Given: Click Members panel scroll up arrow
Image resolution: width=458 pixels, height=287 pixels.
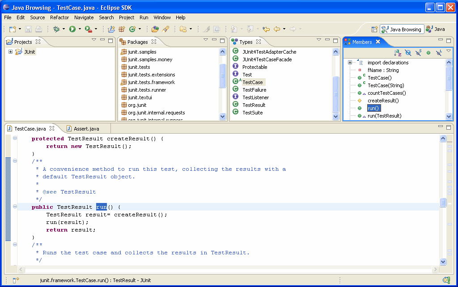Looking at the screenshot, I should (x=449, y=62).
